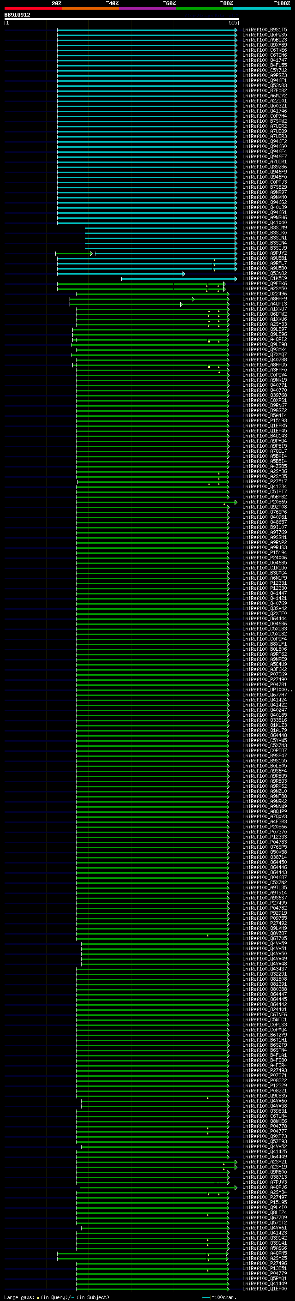Select label UniRef100_P12331

265,583
